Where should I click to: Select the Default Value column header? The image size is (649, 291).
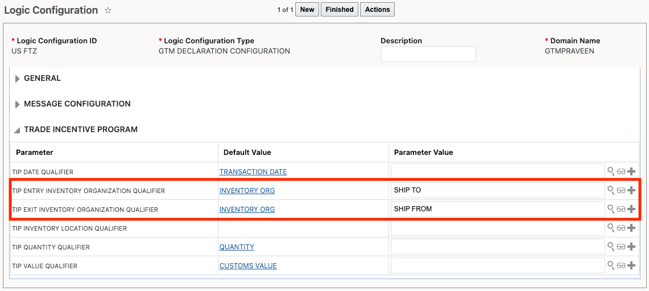pos(247,152)
